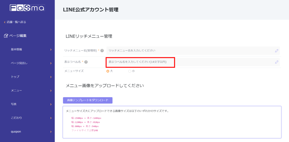Viewport: 289px width, 142px height.
Task: Open help icon for リッチメニュー名(管理用)
Action: pos(102,51)
